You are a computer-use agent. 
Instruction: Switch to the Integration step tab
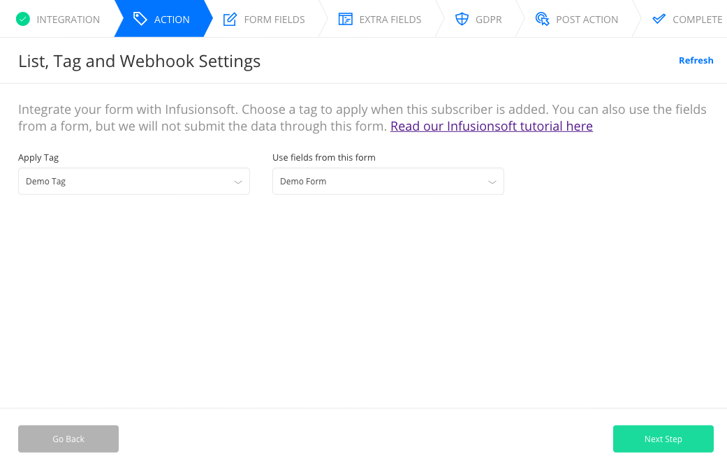pos(68,20)
